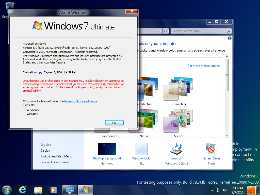Launch Internet Explorer from taskbar
260x195 pixels.
(22, 190)
